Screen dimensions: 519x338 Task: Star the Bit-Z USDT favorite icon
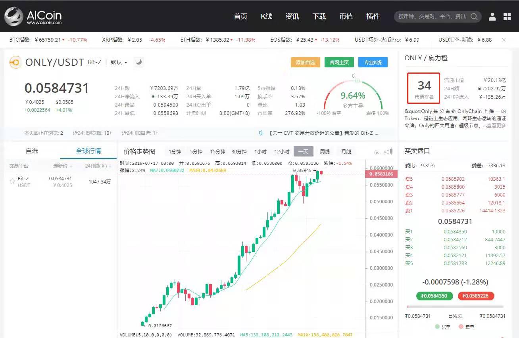(12, 181)
